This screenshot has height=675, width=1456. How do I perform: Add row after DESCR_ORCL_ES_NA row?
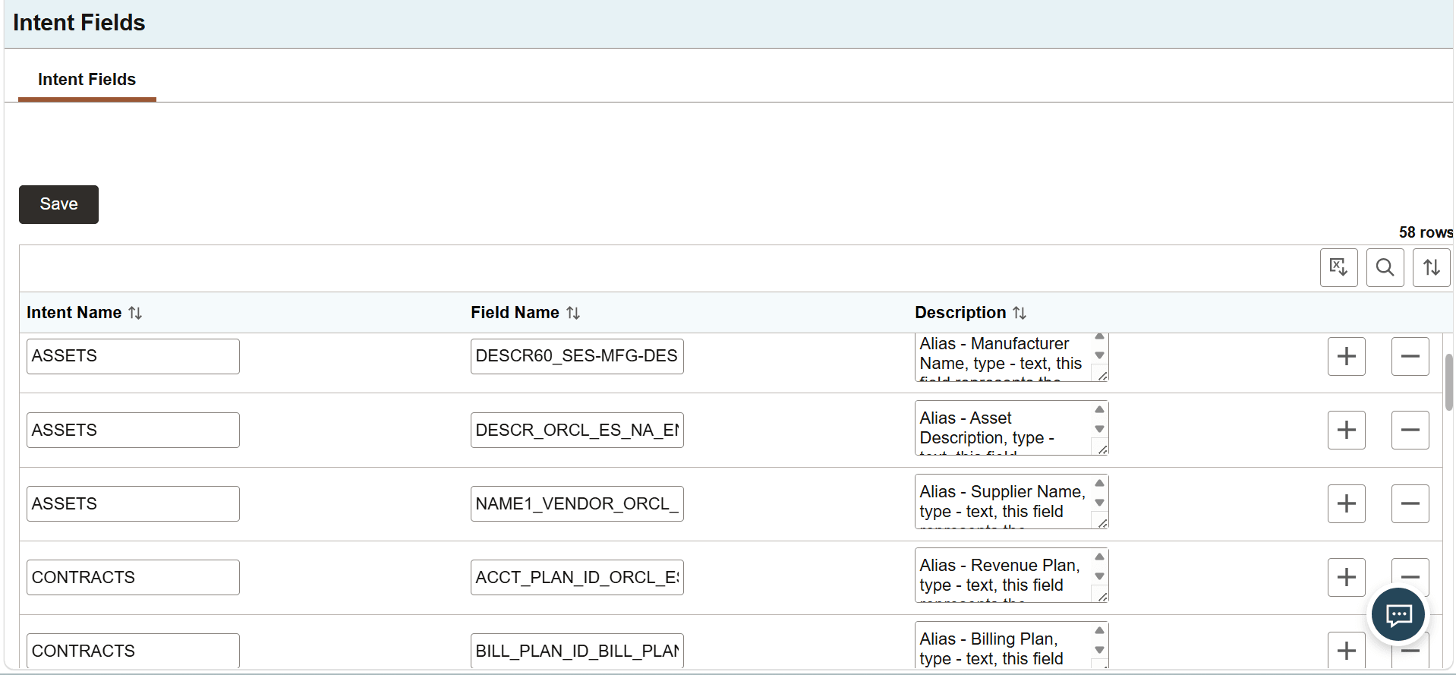1346,430
